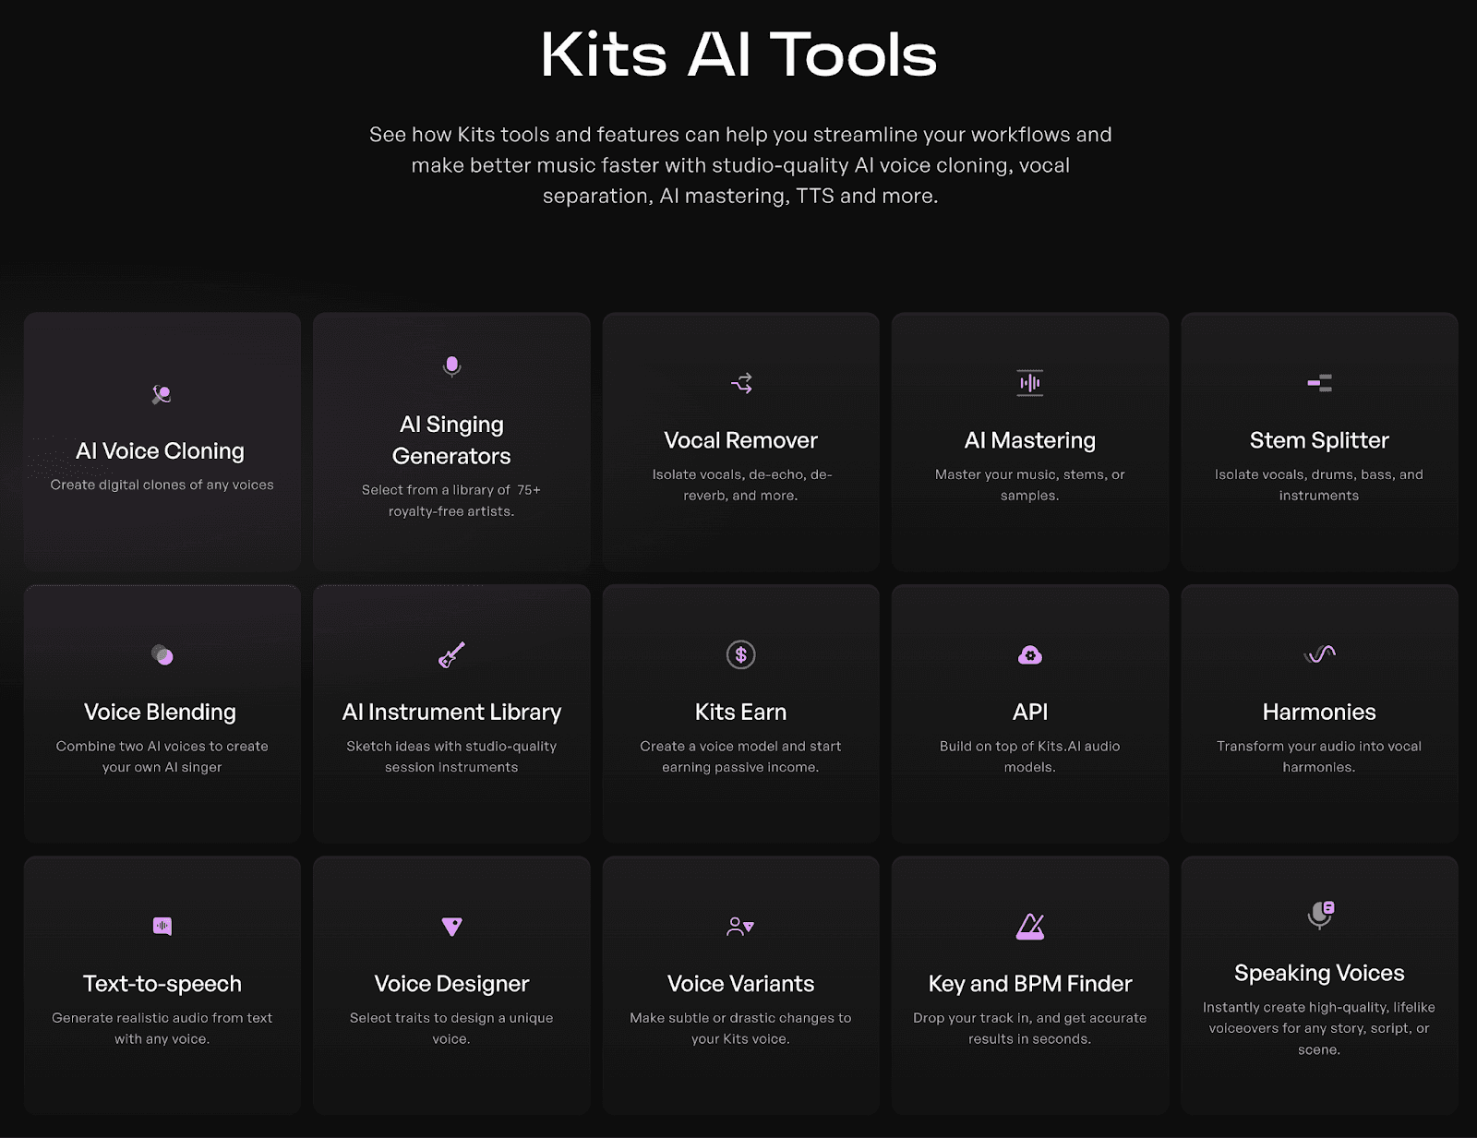Open the AI Voice Cloning title link

[161, 451]
